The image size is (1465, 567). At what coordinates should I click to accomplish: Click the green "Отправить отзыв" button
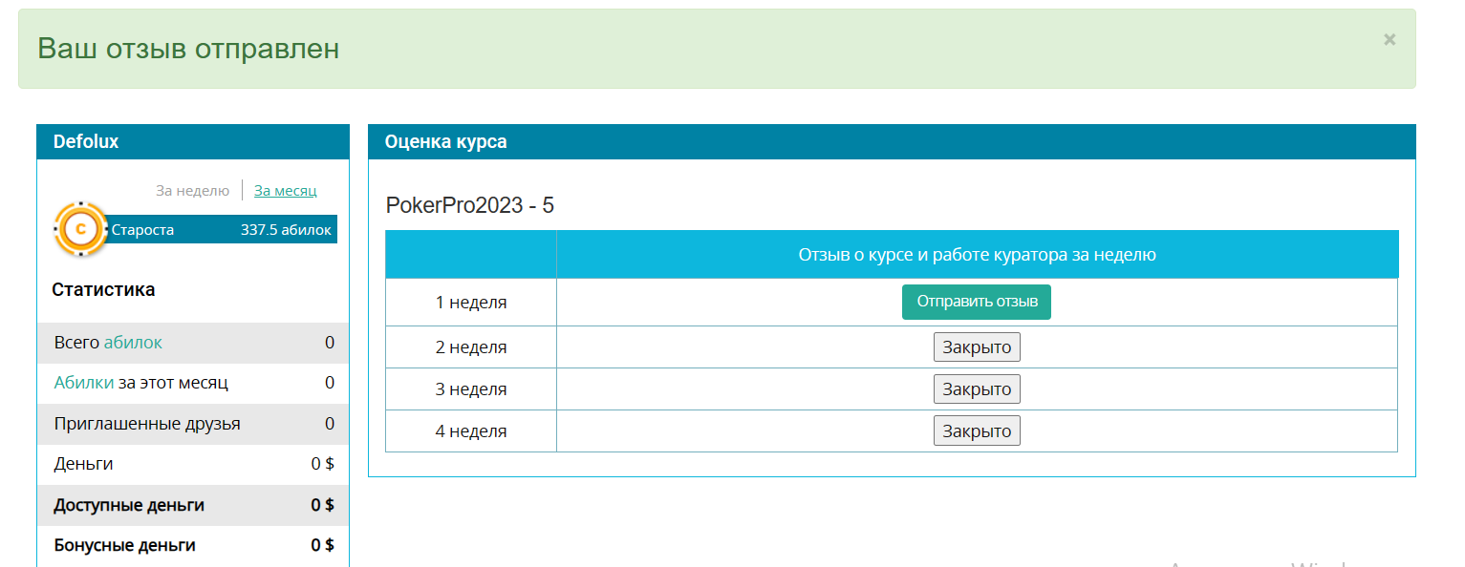point(977,302)
